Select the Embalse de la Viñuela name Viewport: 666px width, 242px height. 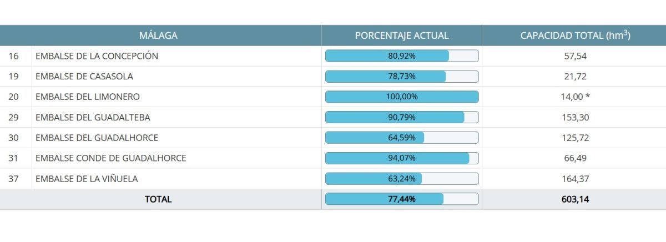click(87, 179)
